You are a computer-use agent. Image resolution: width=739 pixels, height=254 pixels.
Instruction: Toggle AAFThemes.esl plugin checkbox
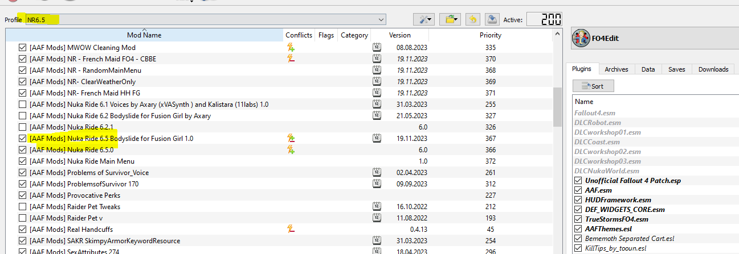click(x=578, y=229)
